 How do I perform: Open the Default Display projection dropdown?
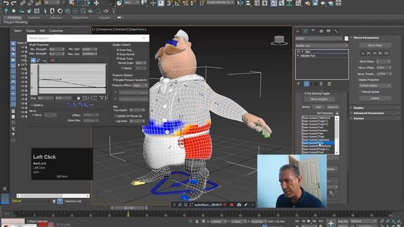375,86
